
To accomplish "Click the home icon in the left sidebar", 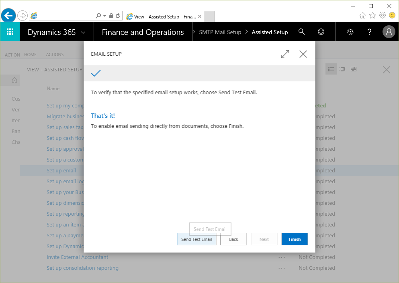I will coord(14,80).
